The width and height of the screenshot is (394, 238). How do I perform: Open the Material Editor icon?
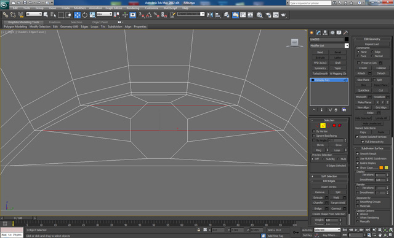coord(259,15)
